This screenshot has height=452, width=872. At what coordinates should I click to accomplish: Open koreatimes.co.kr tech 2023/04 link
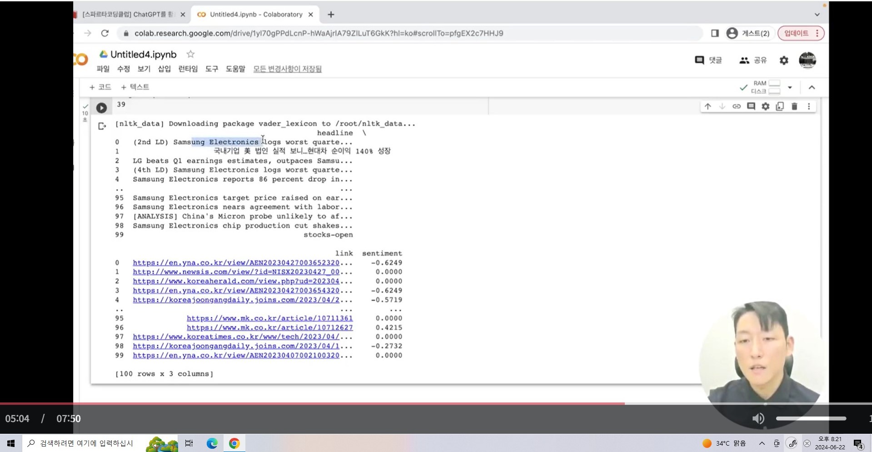236,337
